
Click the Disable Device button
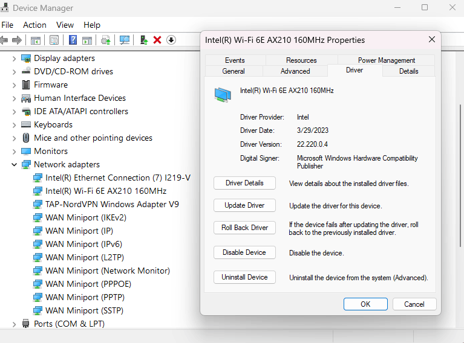click(244, 252)
